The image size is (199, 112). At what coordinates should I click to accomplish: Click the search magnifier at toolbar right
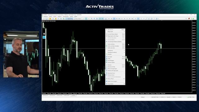pos(186,19)
